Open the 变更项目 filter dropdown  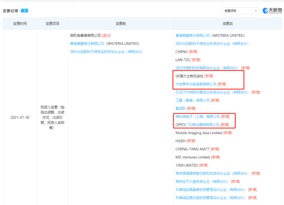240,11
